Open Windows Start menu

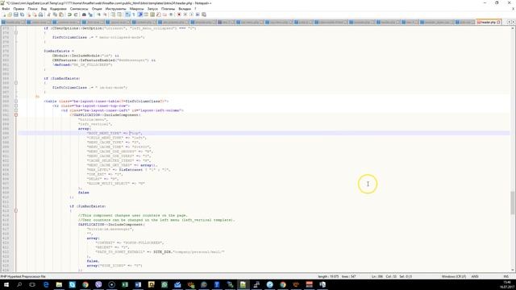[6, 284]
